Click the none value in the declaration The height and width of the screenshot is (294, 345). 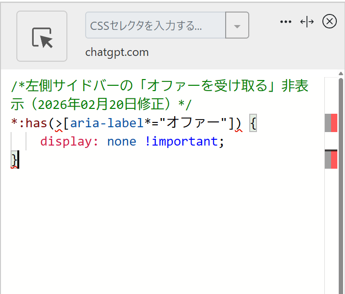[x=122, y=142]
